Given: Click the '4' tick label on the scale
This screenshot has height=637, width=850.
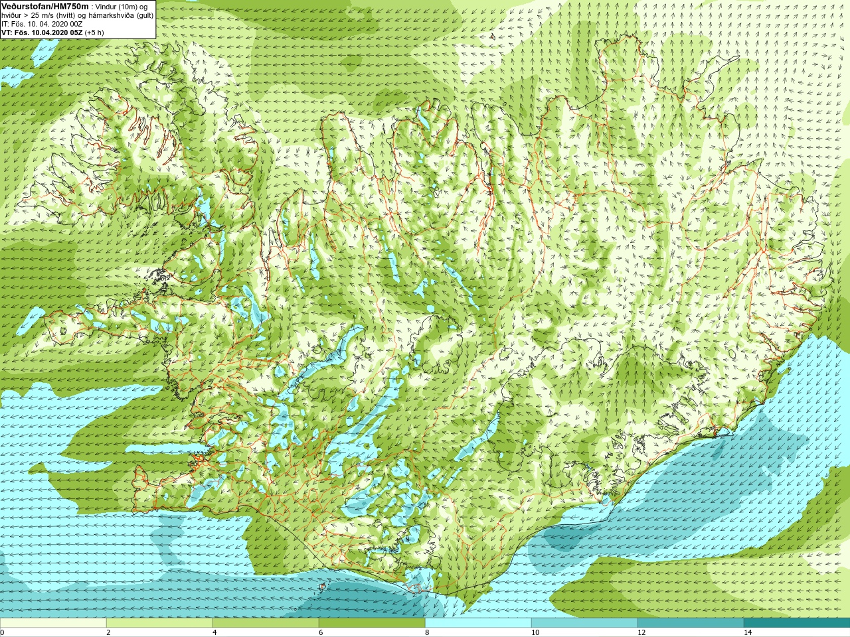Looking at the screenshot, I should tap(214, 632).
